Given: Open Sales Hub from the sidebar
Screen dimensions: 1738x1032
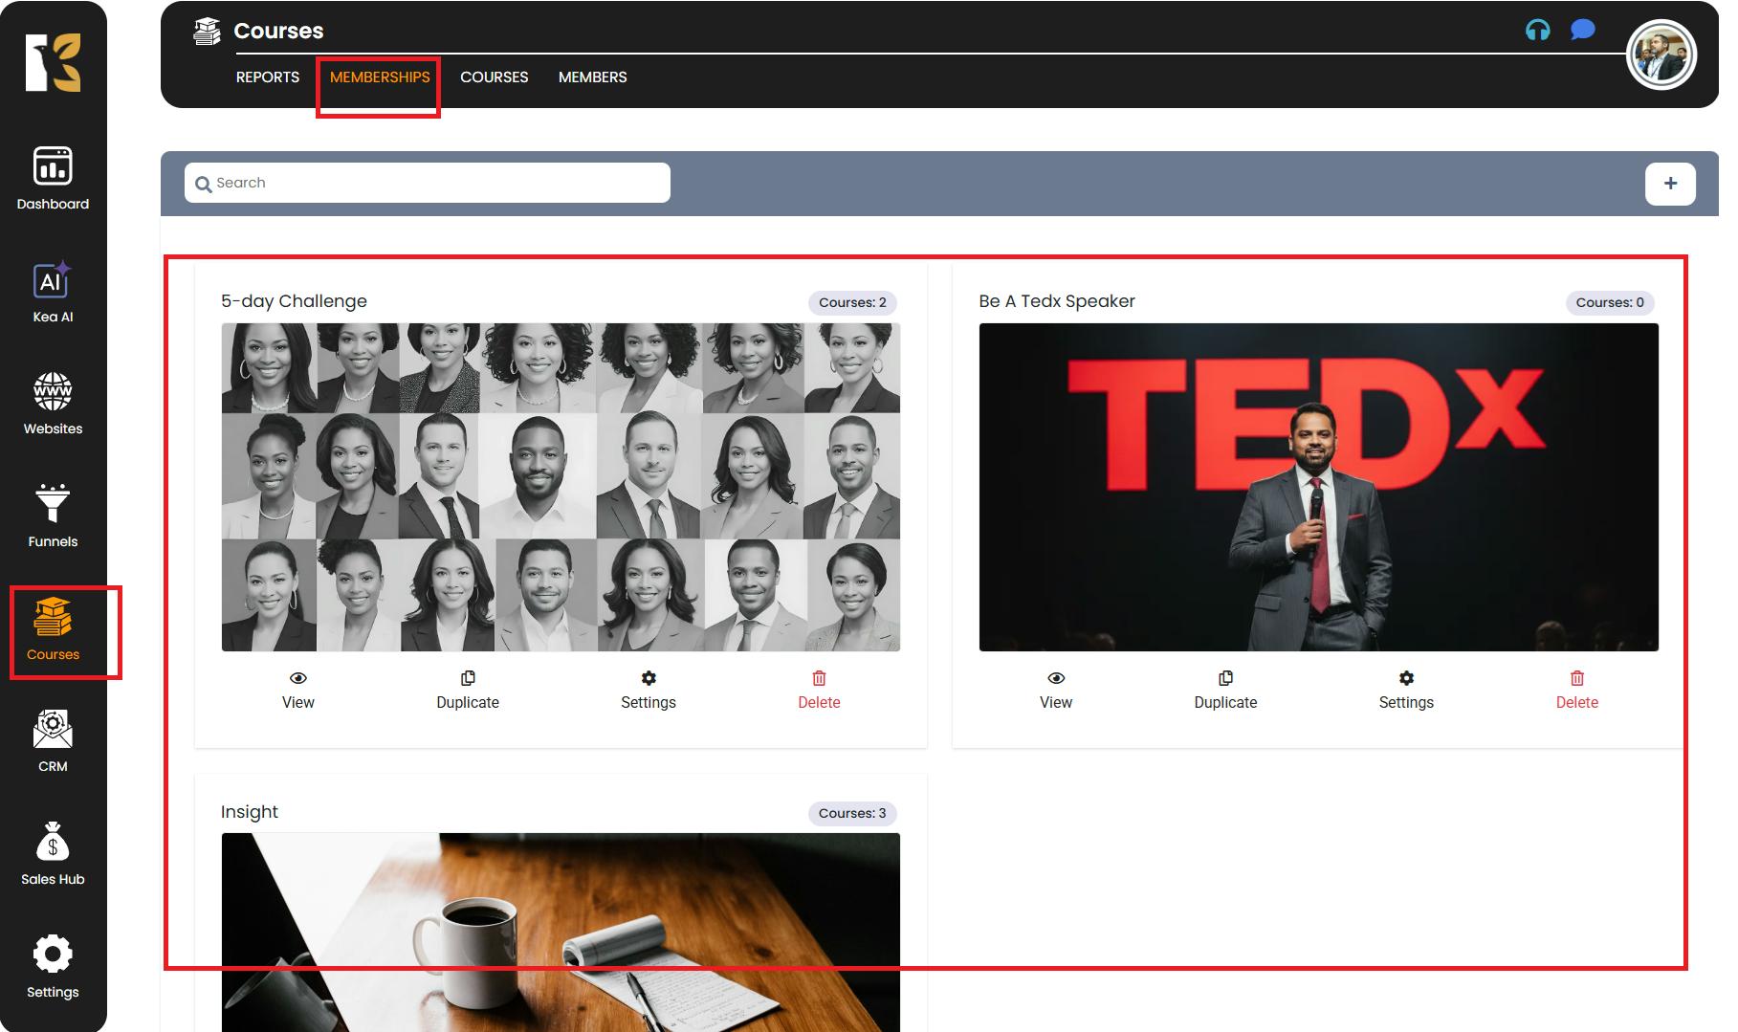Looking at the screenshot, I should [x=53, y=854].
